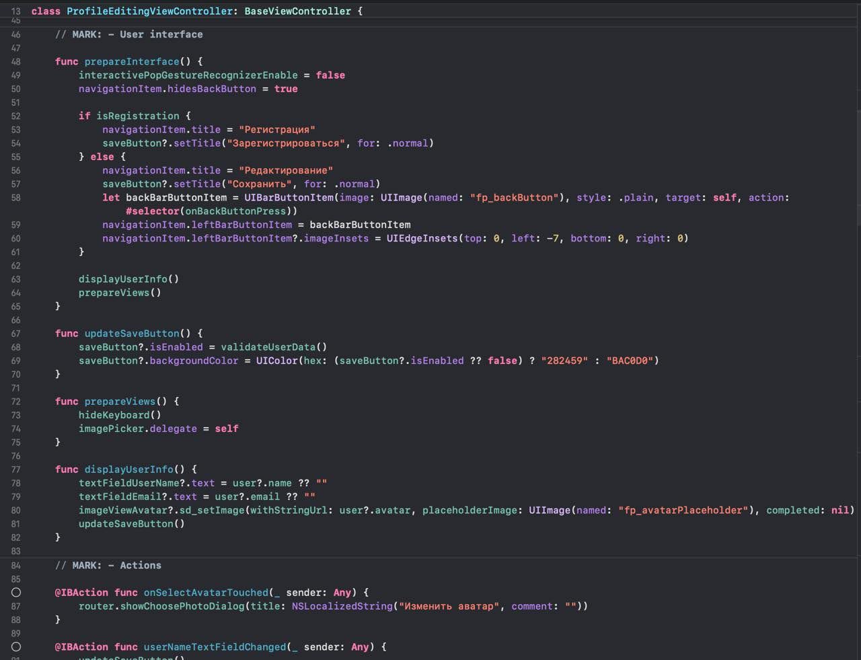Set a breakpoint on line number 48
Image resolution: width=861 pixels, height=660 pixels.
[16, 62]
